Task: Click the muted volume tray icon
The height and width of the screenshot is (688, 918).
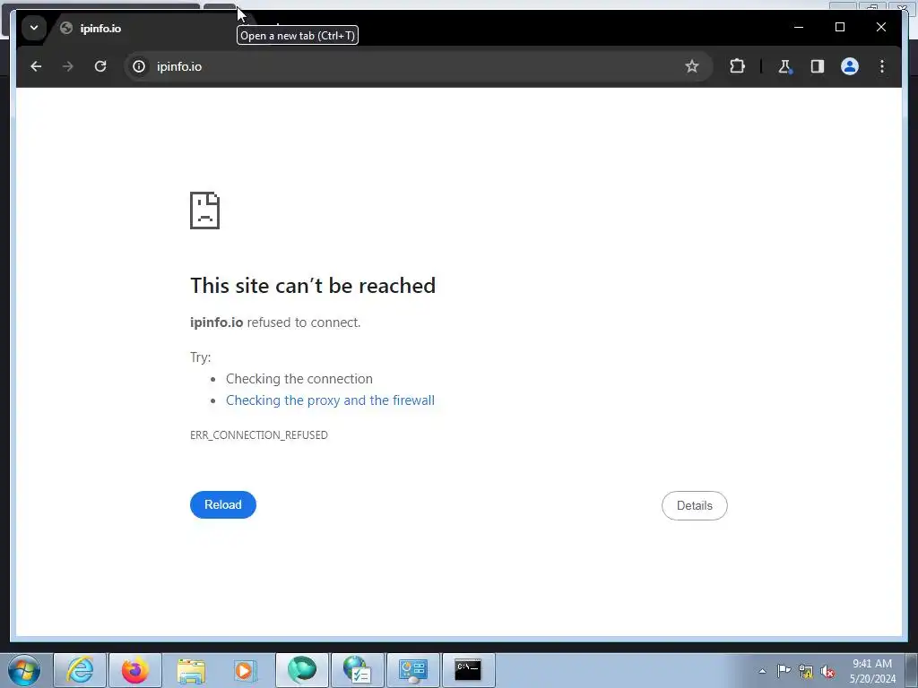Action: pos(827,672)
